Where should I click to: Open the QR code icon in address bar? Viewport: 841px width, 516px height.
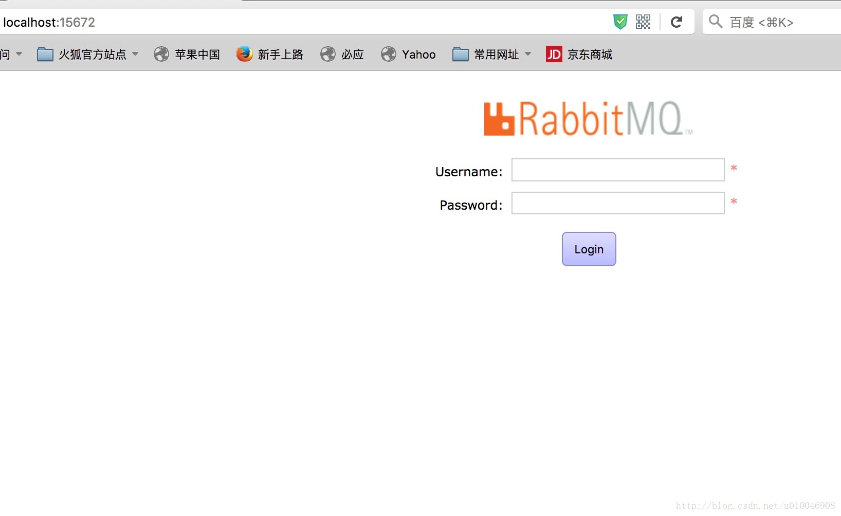(x=643, y=22)
